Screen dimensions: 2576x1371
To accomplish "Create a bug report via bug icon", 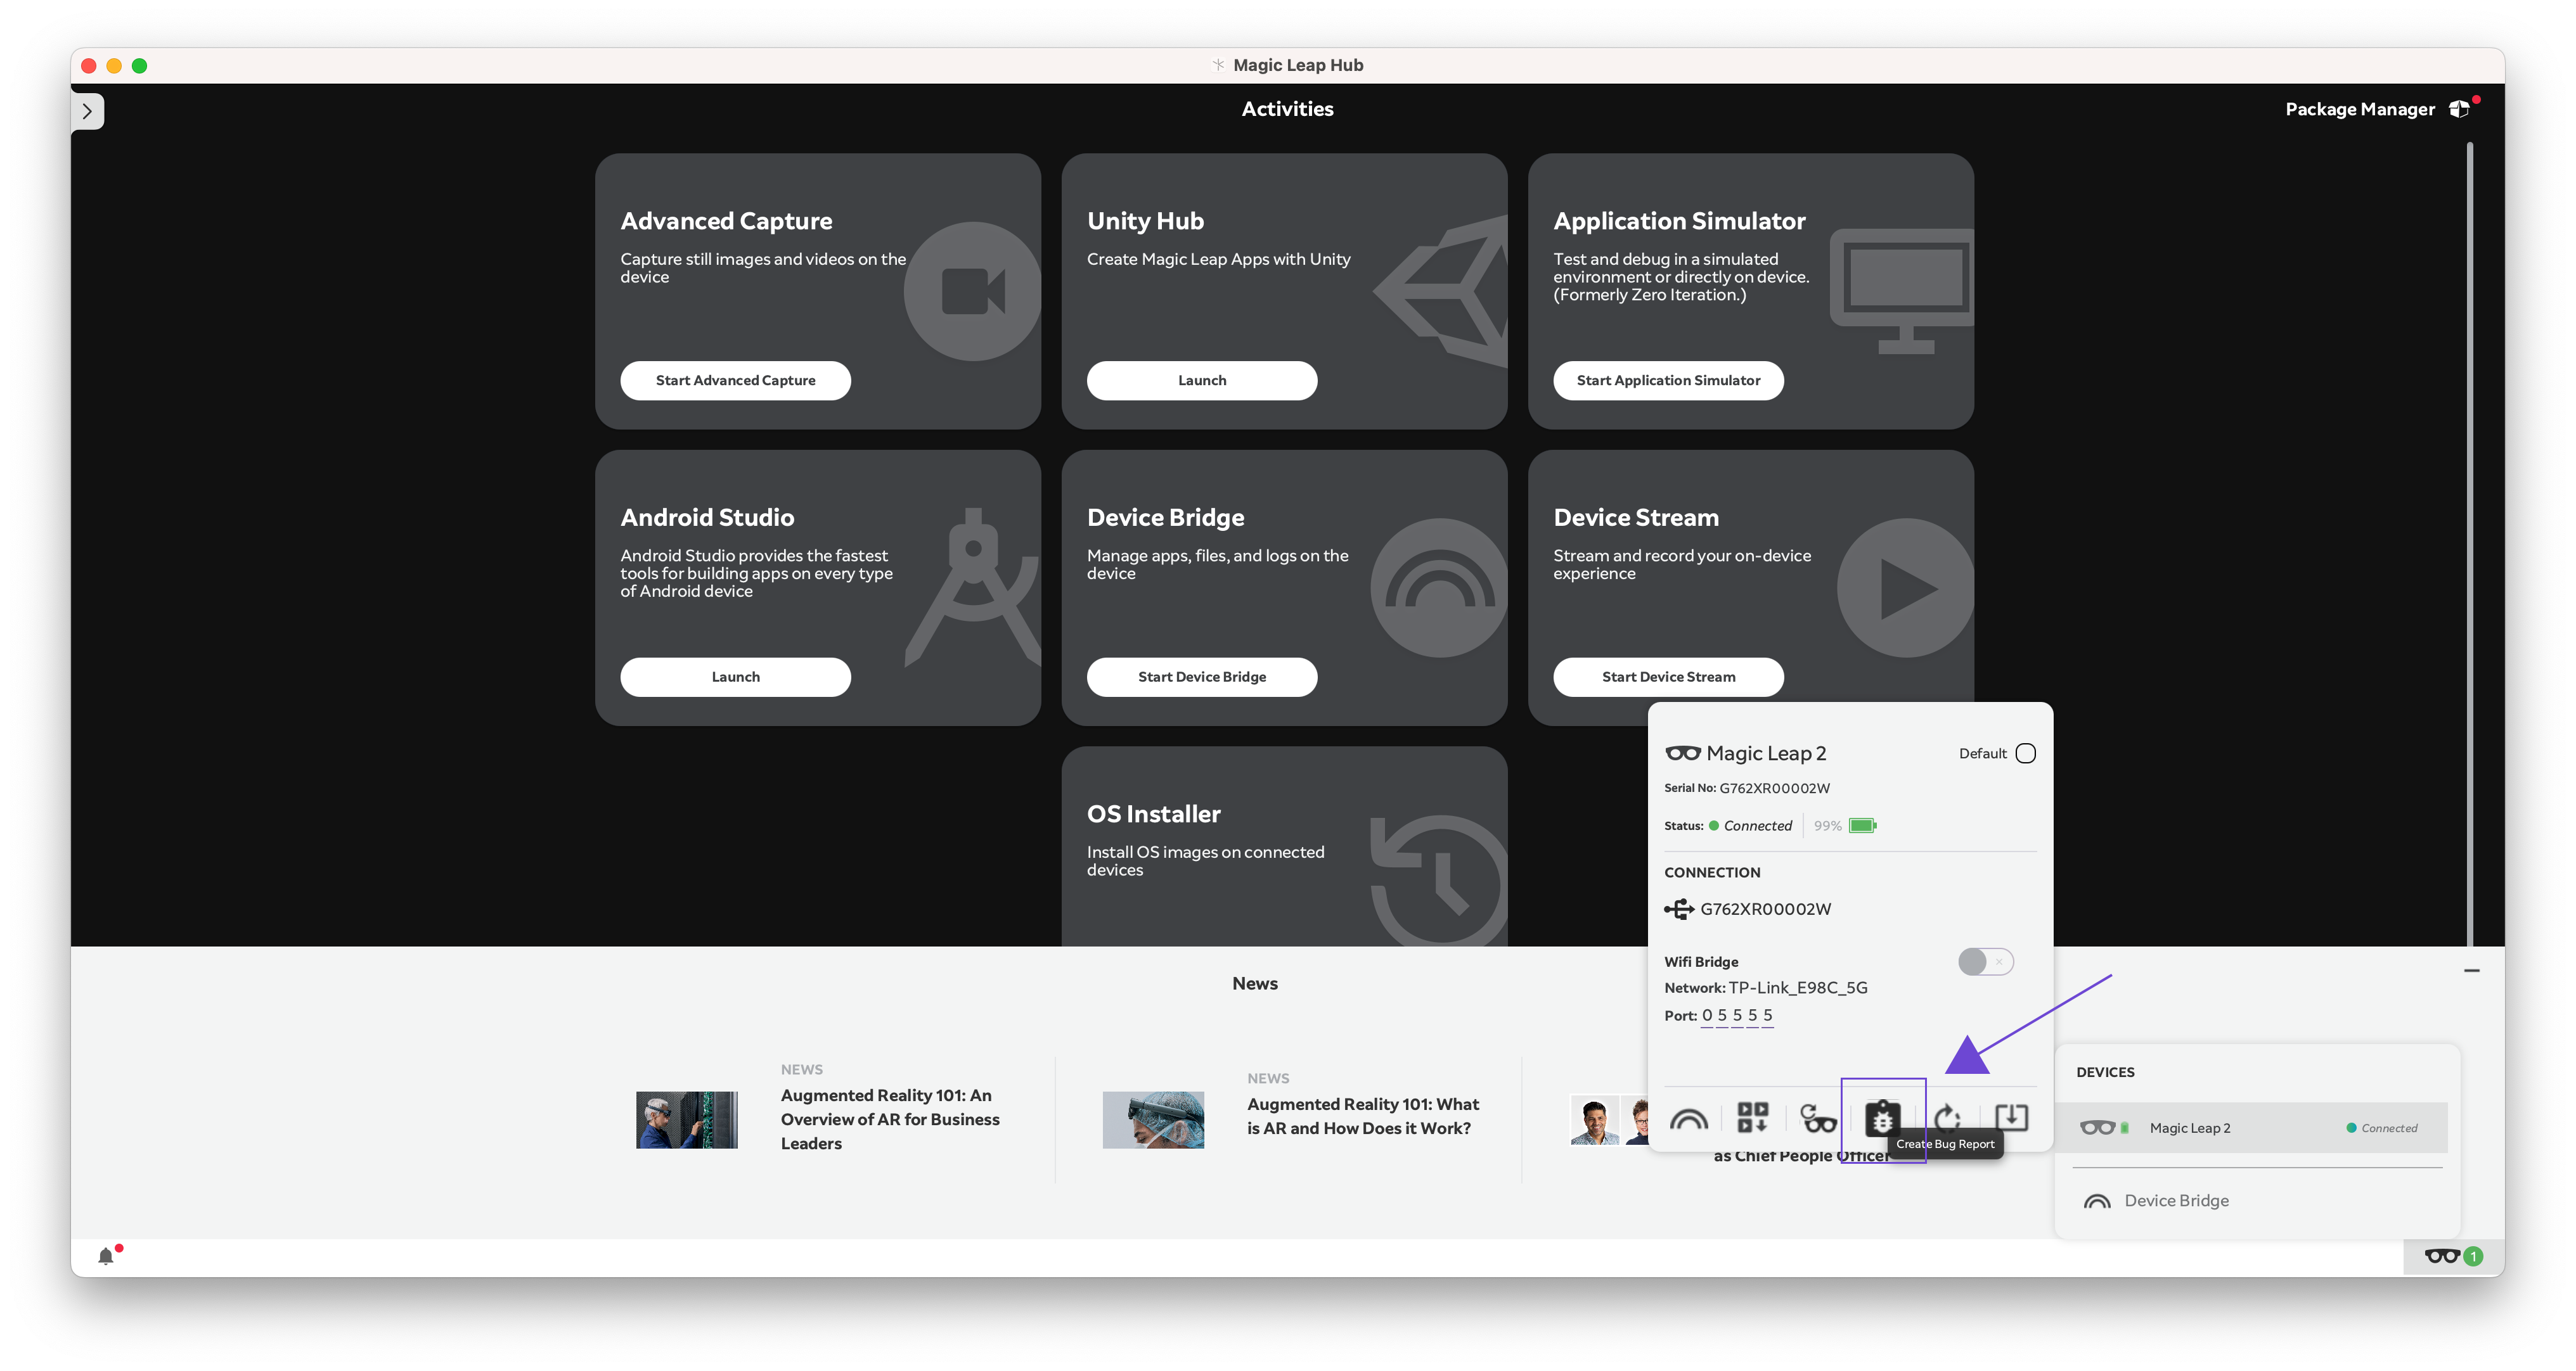I will pyautogui.click(x=1882, y=1117).
